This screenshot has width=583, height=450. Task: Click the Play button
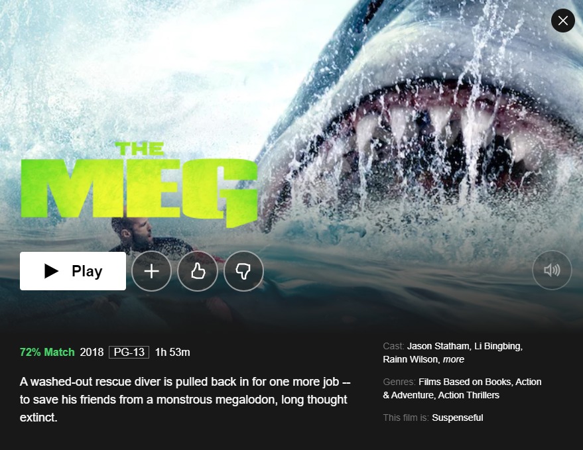click(73, 271)
